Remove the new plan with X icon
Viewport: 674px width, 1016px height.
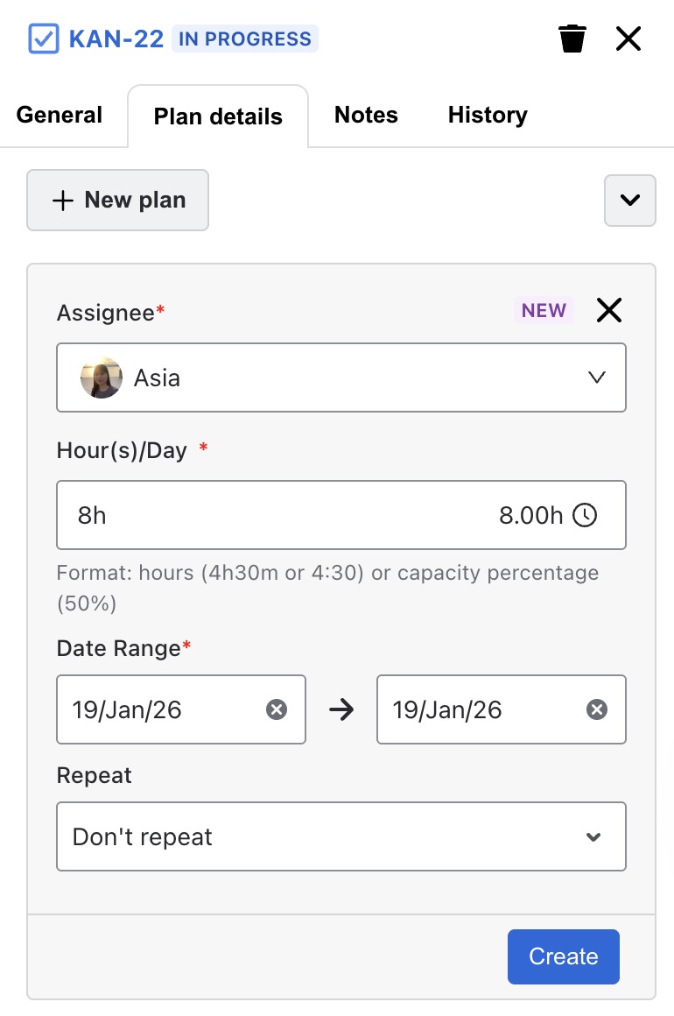[x=609, y=310]
